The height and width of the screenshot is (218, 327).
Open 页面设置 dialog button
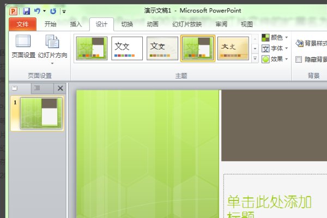23,46
